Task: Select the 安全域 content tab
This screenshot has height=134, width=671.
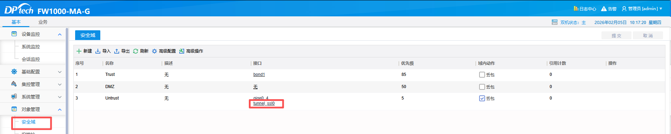Action: [x=88, y=35]
